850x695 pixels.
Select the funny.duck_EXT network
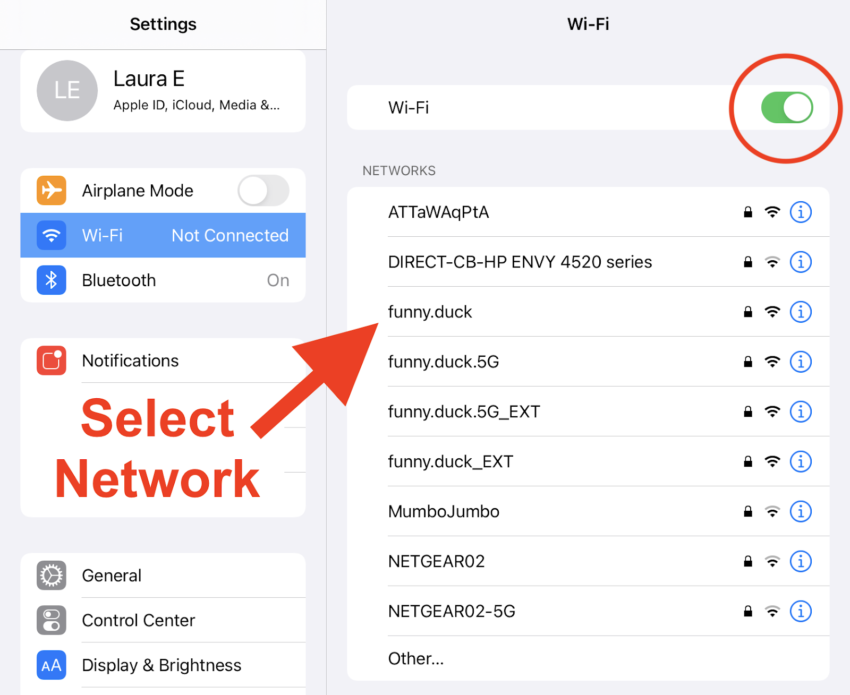[x=450, y=462]
